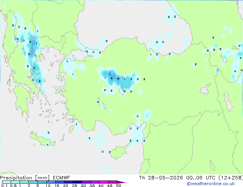
Task: Click the '3' precipitation value over Greece
Action: (x=39, y=81)
